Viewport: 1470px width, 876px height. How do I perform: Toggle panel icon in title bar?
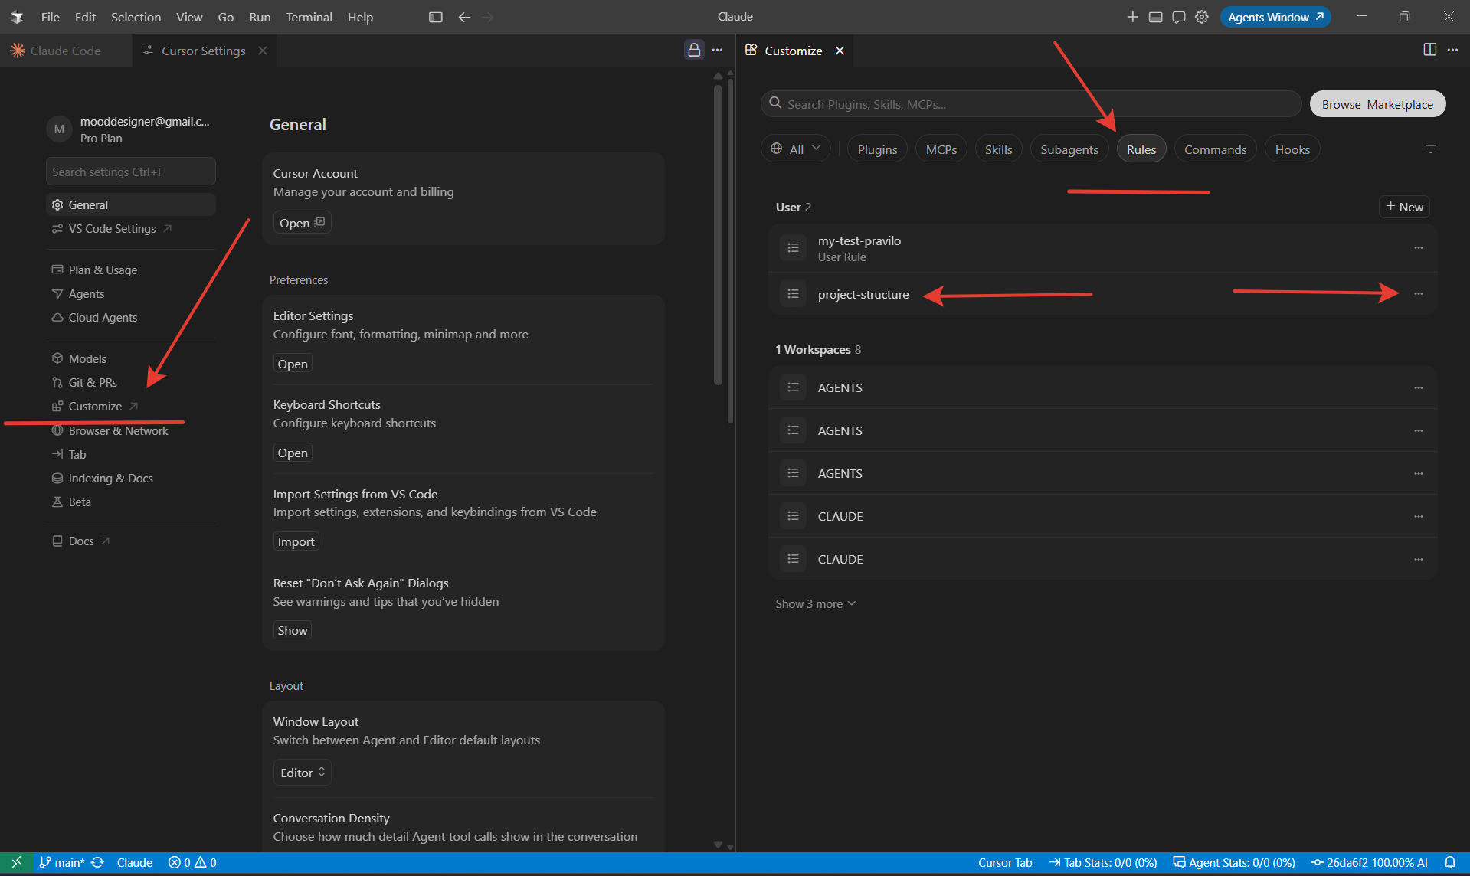click(x=1155, y=17)
